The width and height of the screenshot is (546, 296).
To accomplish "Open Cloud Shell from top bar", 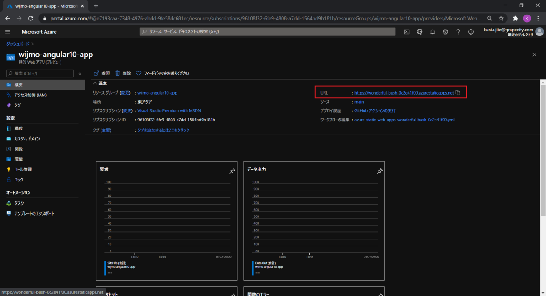I will point(407,32).
